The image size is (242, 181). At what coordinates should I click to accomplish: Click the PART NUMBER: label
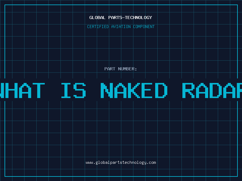[x=121, y=69]
